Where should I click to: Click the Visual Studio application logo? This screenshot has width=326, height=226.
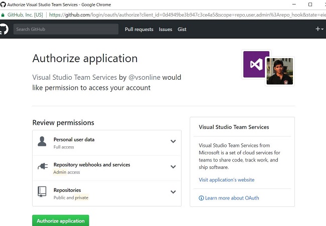click(x=256, y=64)
